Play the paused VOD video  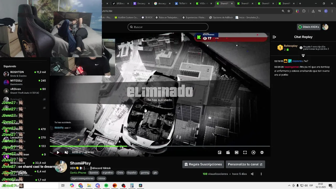[x=58, y=152]
